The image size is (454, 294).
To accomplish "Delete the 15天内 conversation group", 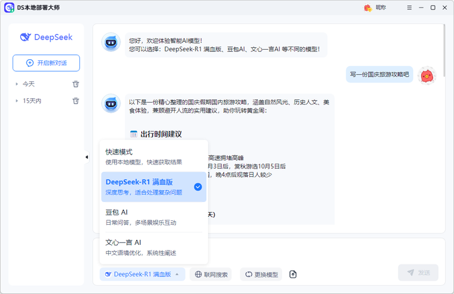I will (76, 101).
